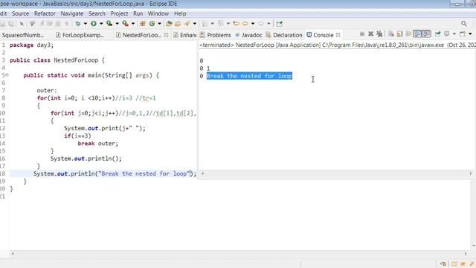The image size is (476, 268).
Task: Open the Search toolbar dropdown arrow
Action: pos(195,24)
